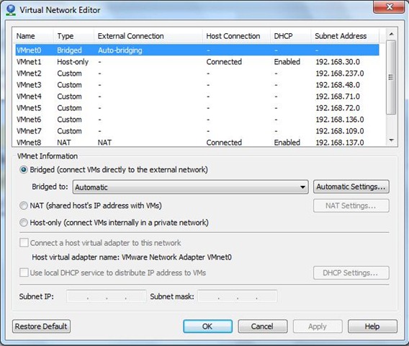Image resolution: width=409 pixels, height=346 pixels.
Task: Select the VMnet4 row
Action: 197,97
